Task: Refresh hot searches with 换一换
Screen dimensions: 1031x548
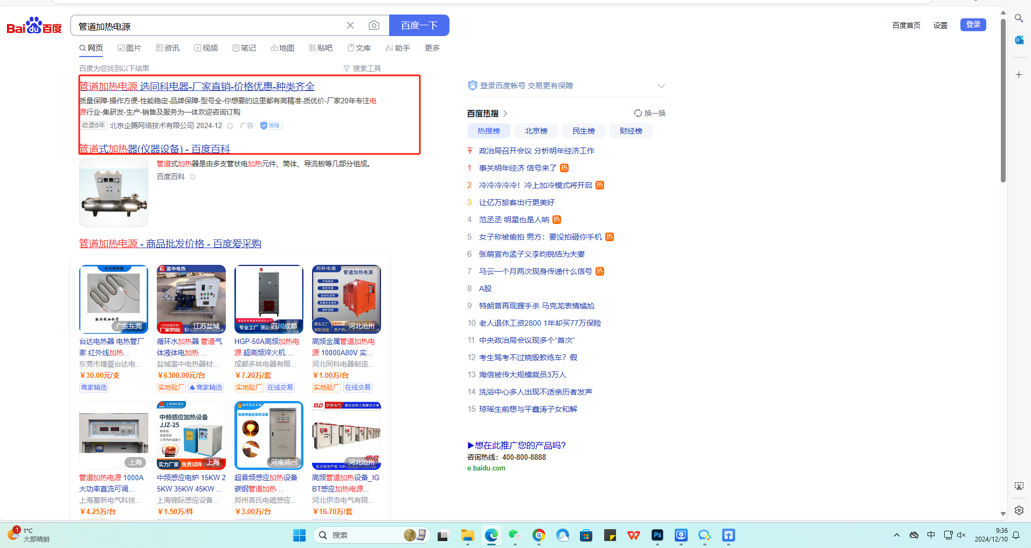Action: (x=649, y=113)
